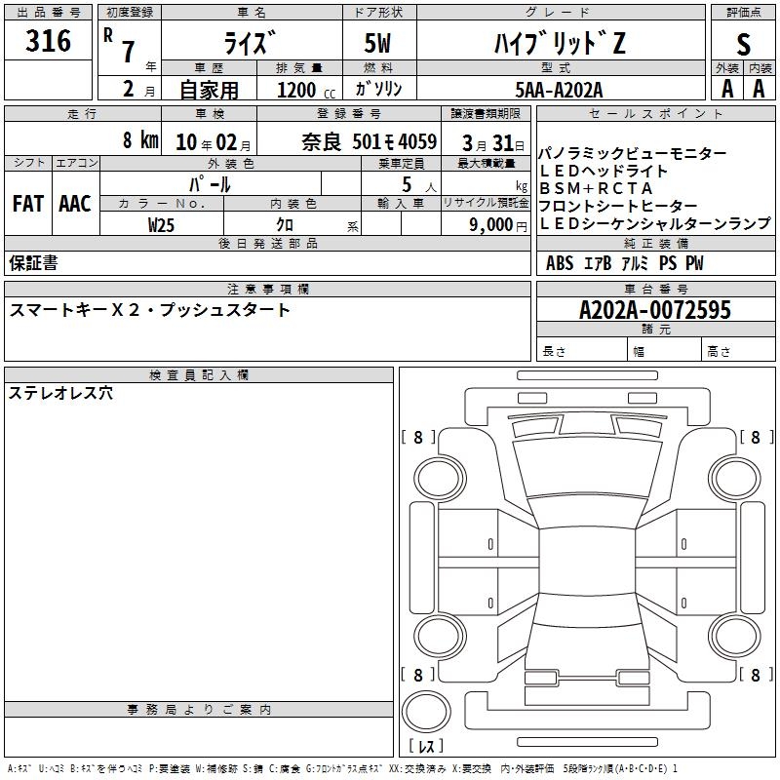
Task: Click exterior color パール
Action: tap(210, 184)
